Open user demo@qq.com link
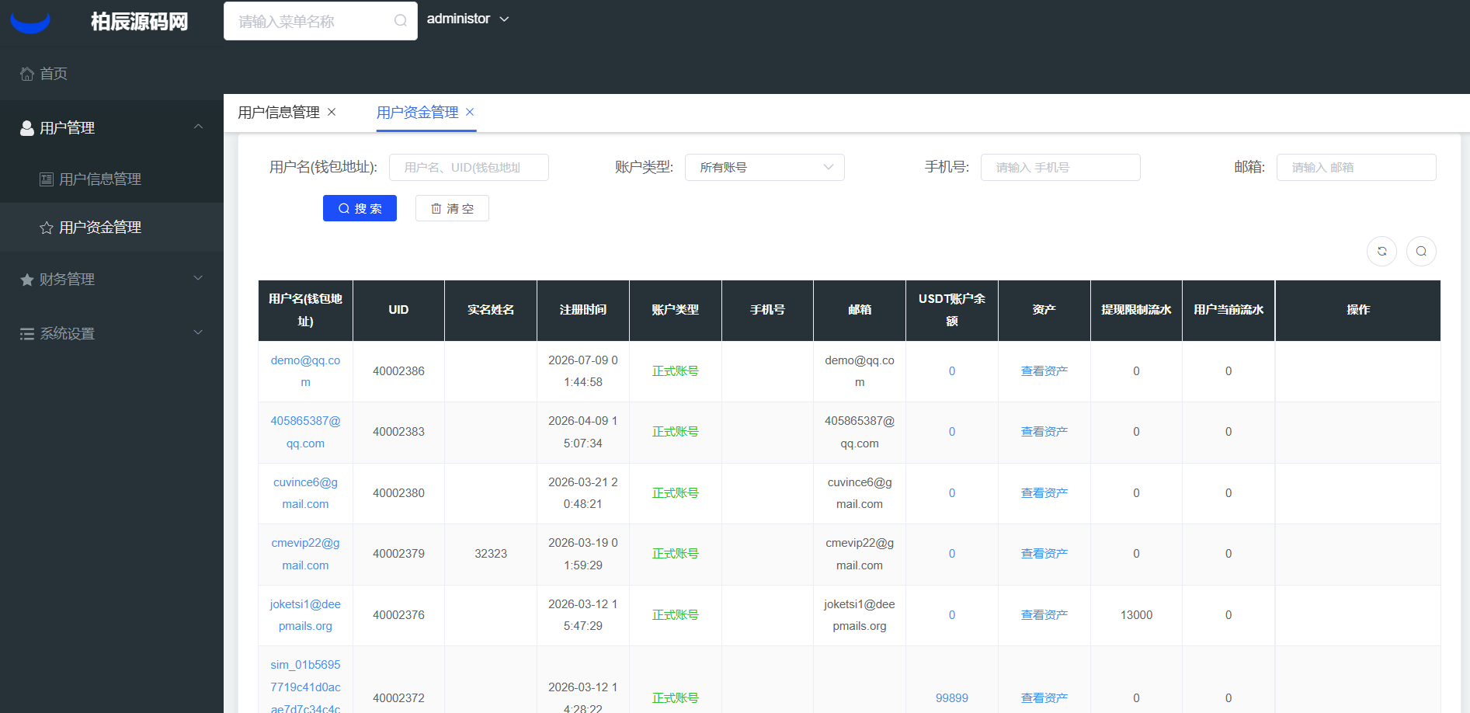Viewport: 1470px width, 713px height. (305, 371)
